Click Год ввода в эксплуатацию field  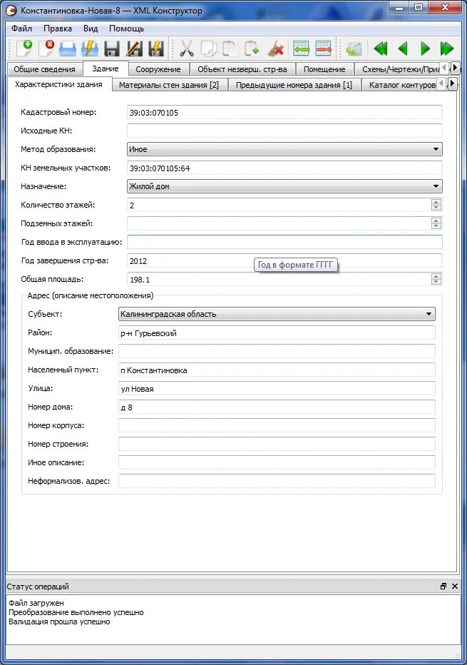click(x=284, y=242)
